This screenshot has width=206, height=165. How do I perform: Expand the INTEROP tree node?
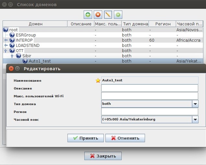[6, 40]
